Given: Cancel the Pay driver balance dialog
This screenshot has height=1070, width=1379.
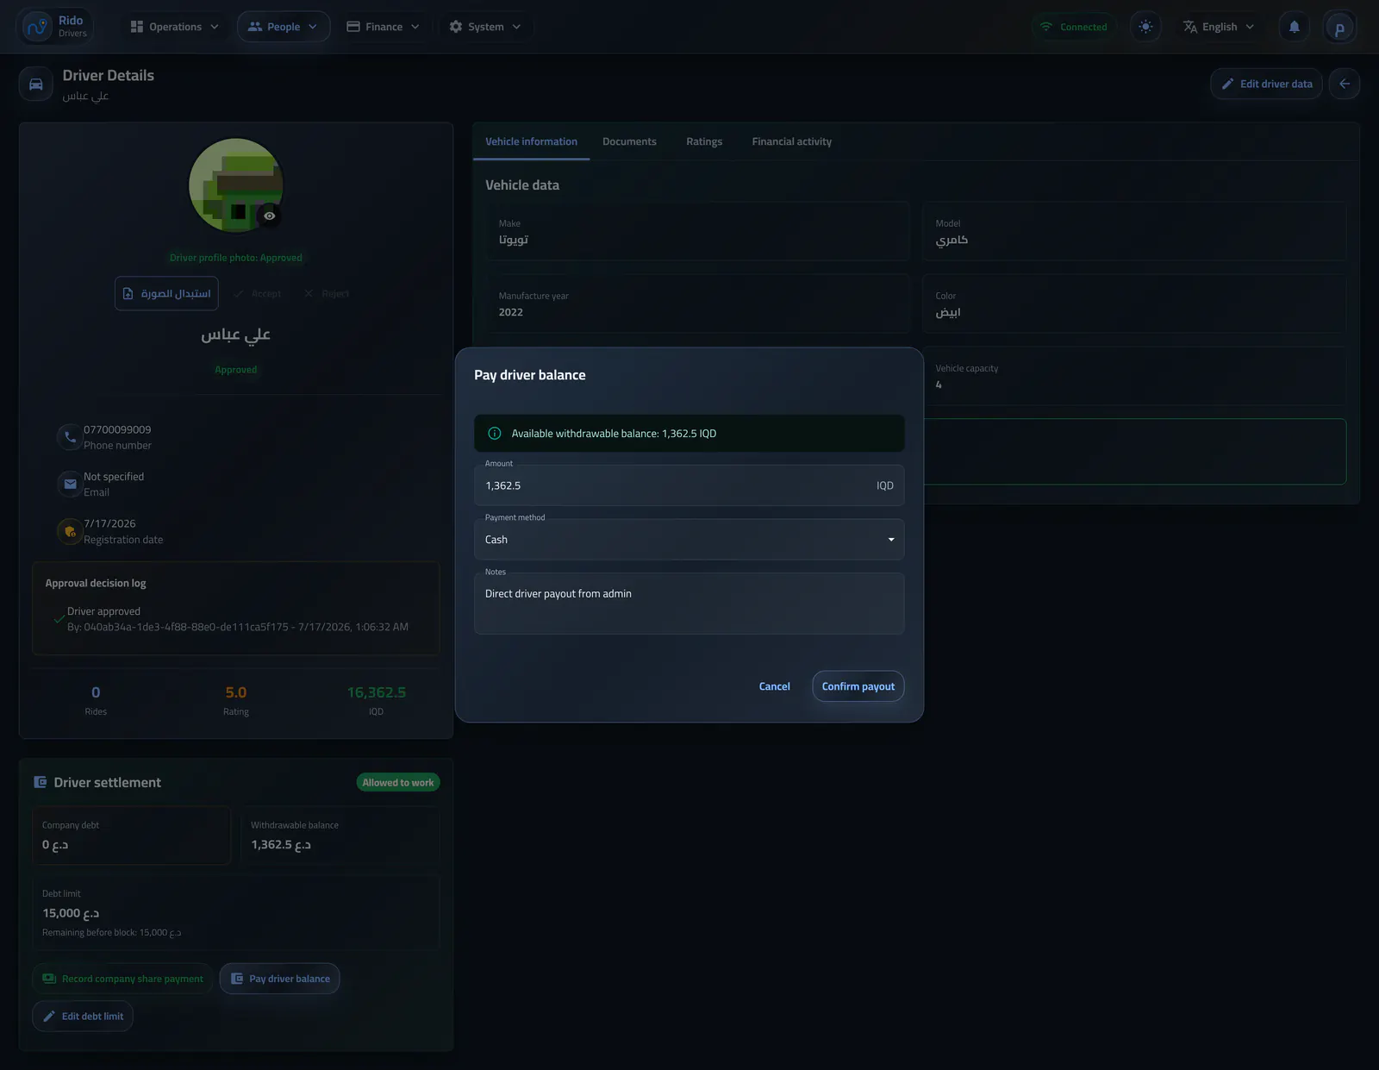Looking at the screenshot, I should coord(774,686).
